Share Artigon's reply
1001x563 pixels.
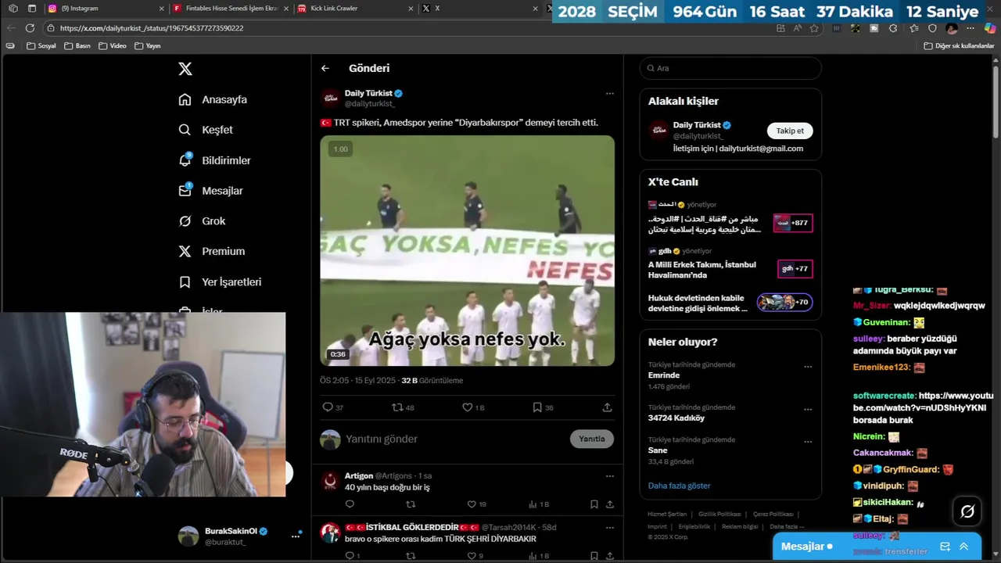pyautogui.click(x=610, y=504)
